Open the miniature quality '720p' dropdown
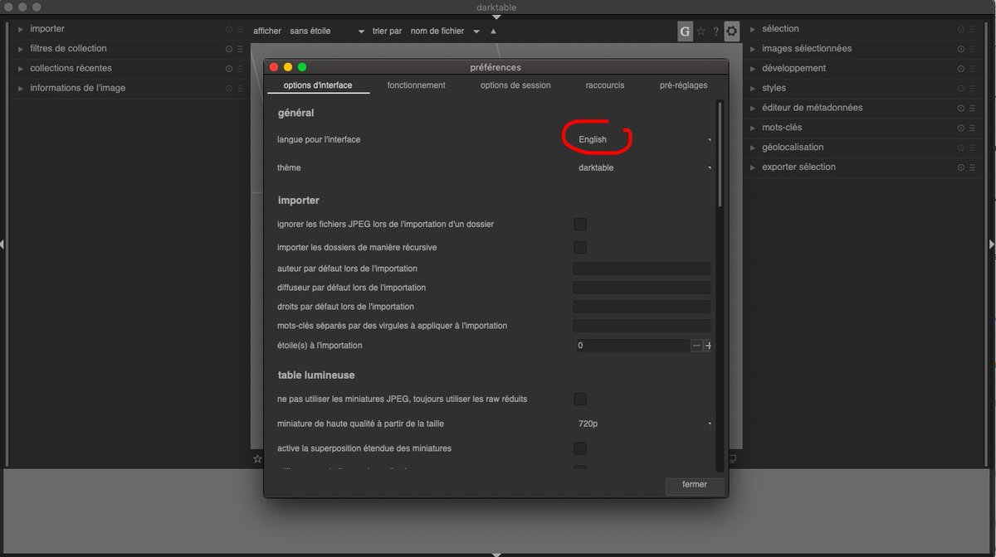996x557 pixels. (643, 424)
